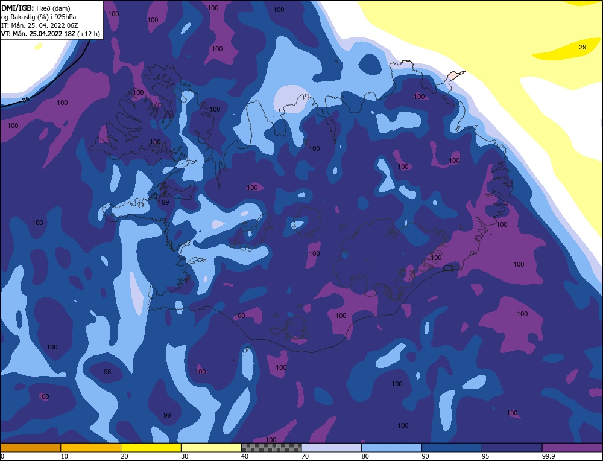Image resolution: width=603 pixels, height=461 pixels.
Task: Click the '70' legend scale label
Action: pyautogui.click(x=305, y=456)
